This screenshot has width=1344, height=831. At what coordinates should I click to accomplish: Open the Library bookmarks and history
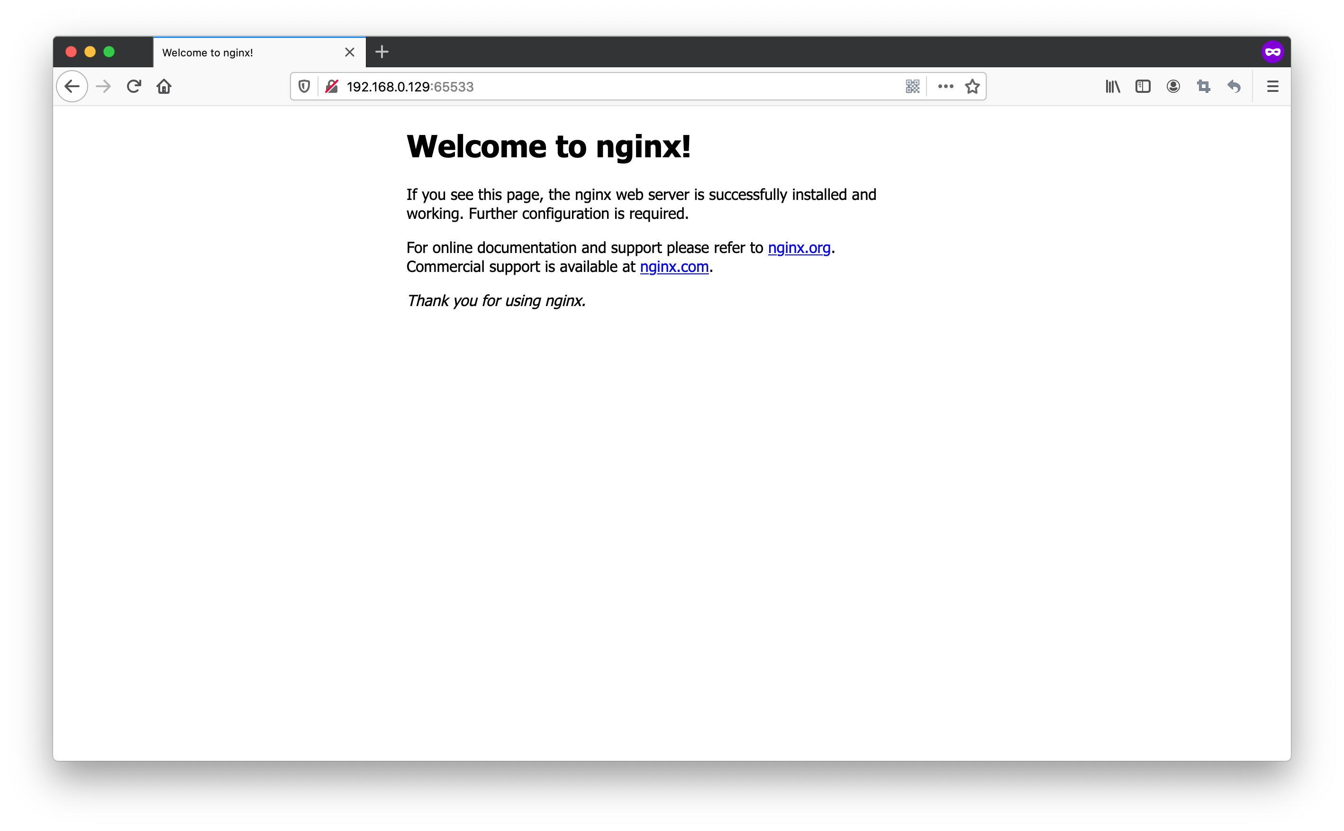point(1113,86)
